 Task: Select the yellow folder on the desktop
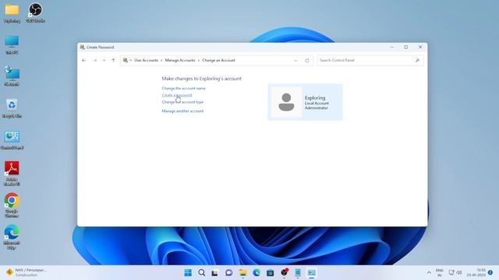pyautogui.click(x=12, y=13)
